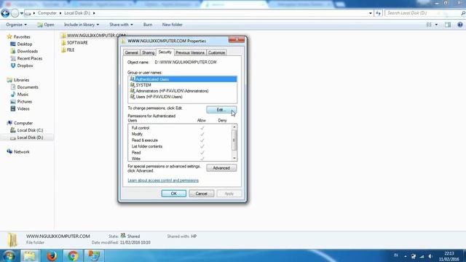Select Users (HP-PAVILION\Users) entry
The height and width of the screenshot is (262, 466).
(183, 97)
